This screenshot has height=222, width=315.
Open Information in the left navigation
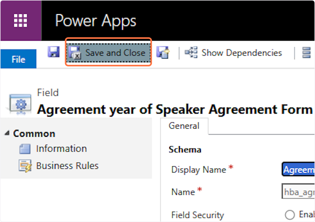61,149
